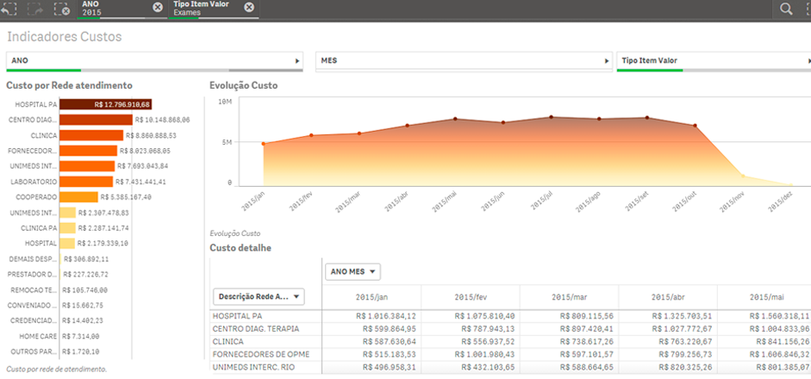The image size is (811, 379).
Task: Expand the Tipo Item Valor filter pane
Action: [808, 61]
